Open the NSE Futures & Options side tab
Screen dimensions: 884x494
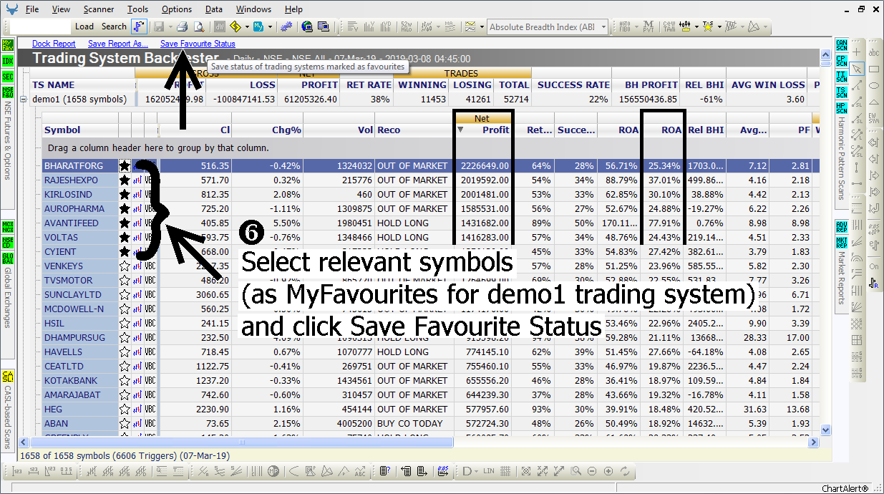tap(7, 140)
